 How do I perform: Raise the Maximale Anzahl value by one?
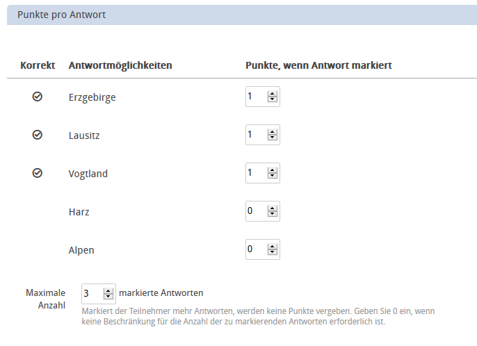tap(108, 290)
